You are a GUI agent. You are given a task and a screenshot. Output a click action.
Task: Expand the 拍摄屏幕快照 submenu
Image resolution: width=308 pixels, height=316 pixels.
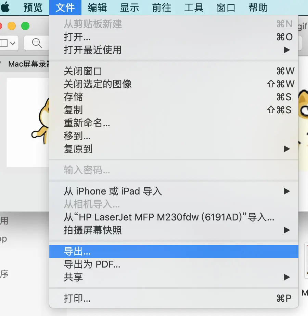174,230
